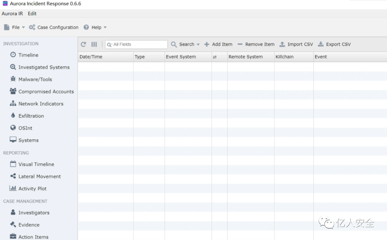Click the Investigators person icon
This screenshot has width=387, height=240.
pyautogui.click(x=13, y=212)
